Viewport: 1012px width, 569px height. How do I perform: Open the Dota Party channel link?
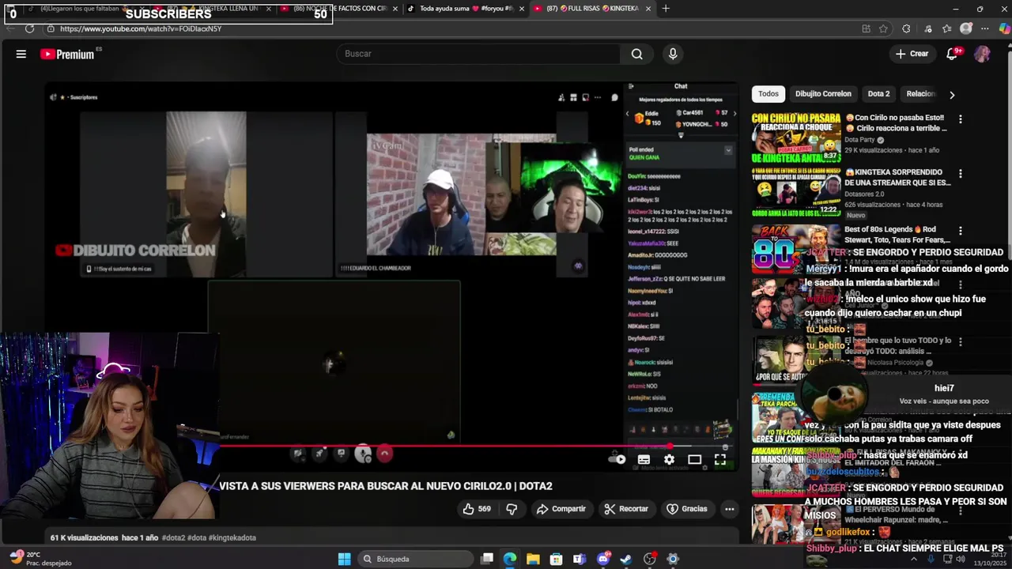[x=859, y=140]
